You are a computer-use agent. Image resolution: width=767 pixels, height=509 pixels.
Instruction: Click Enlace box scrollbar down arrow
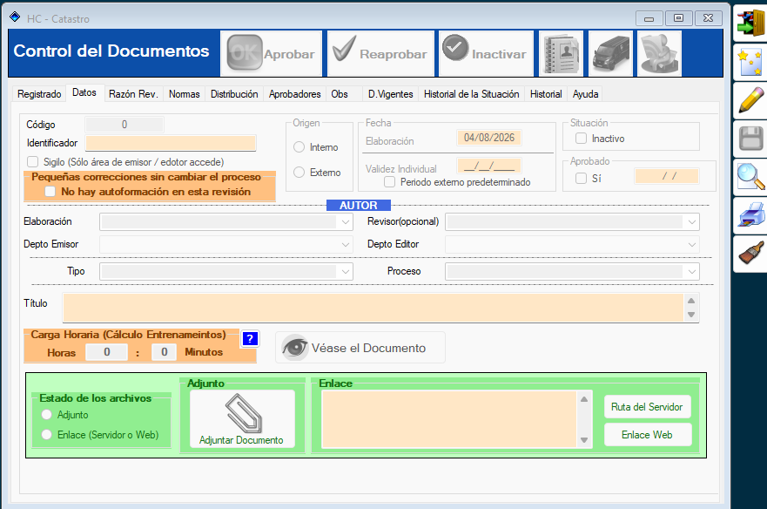[584, 440]
